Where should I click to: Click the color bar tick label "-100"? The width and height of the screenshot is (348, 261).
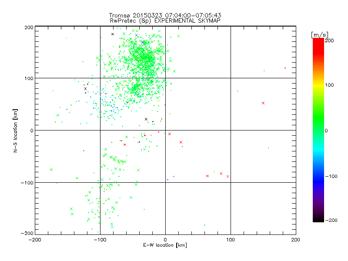tap(331, 177)
